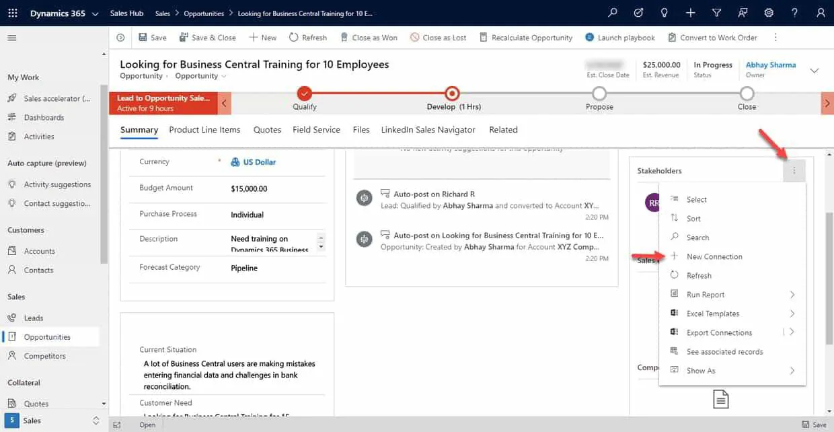Open Activity suggestions under Auto capture
Viewport: 834px width, 432px height.
(x=57, y=184)
